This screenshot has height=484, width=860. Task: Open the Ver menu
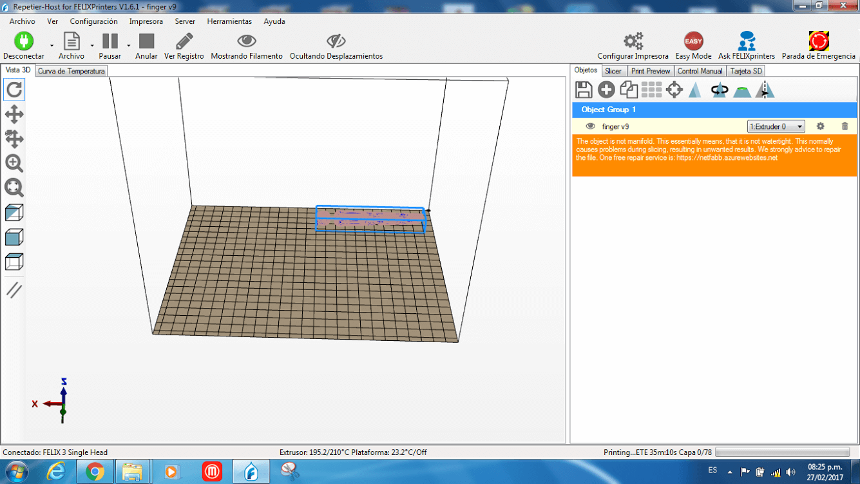click(53, 21)
